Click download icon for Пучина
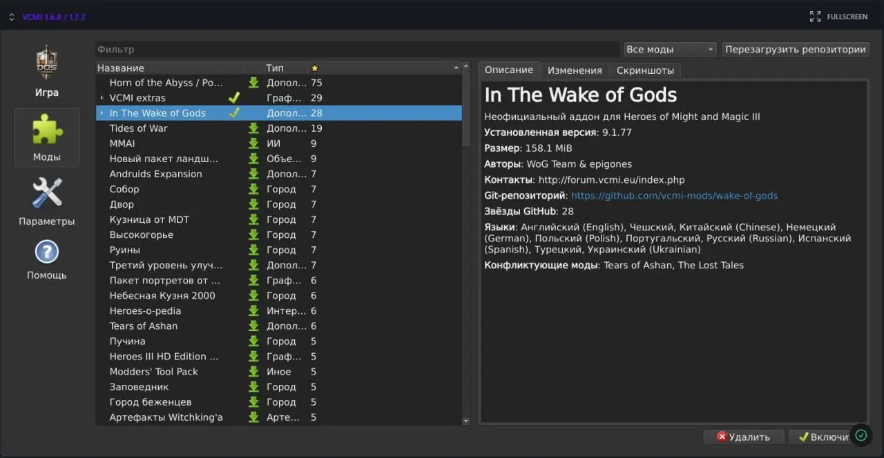The width and height of the screenshot is (884, 458). click(x=253, y=341)
